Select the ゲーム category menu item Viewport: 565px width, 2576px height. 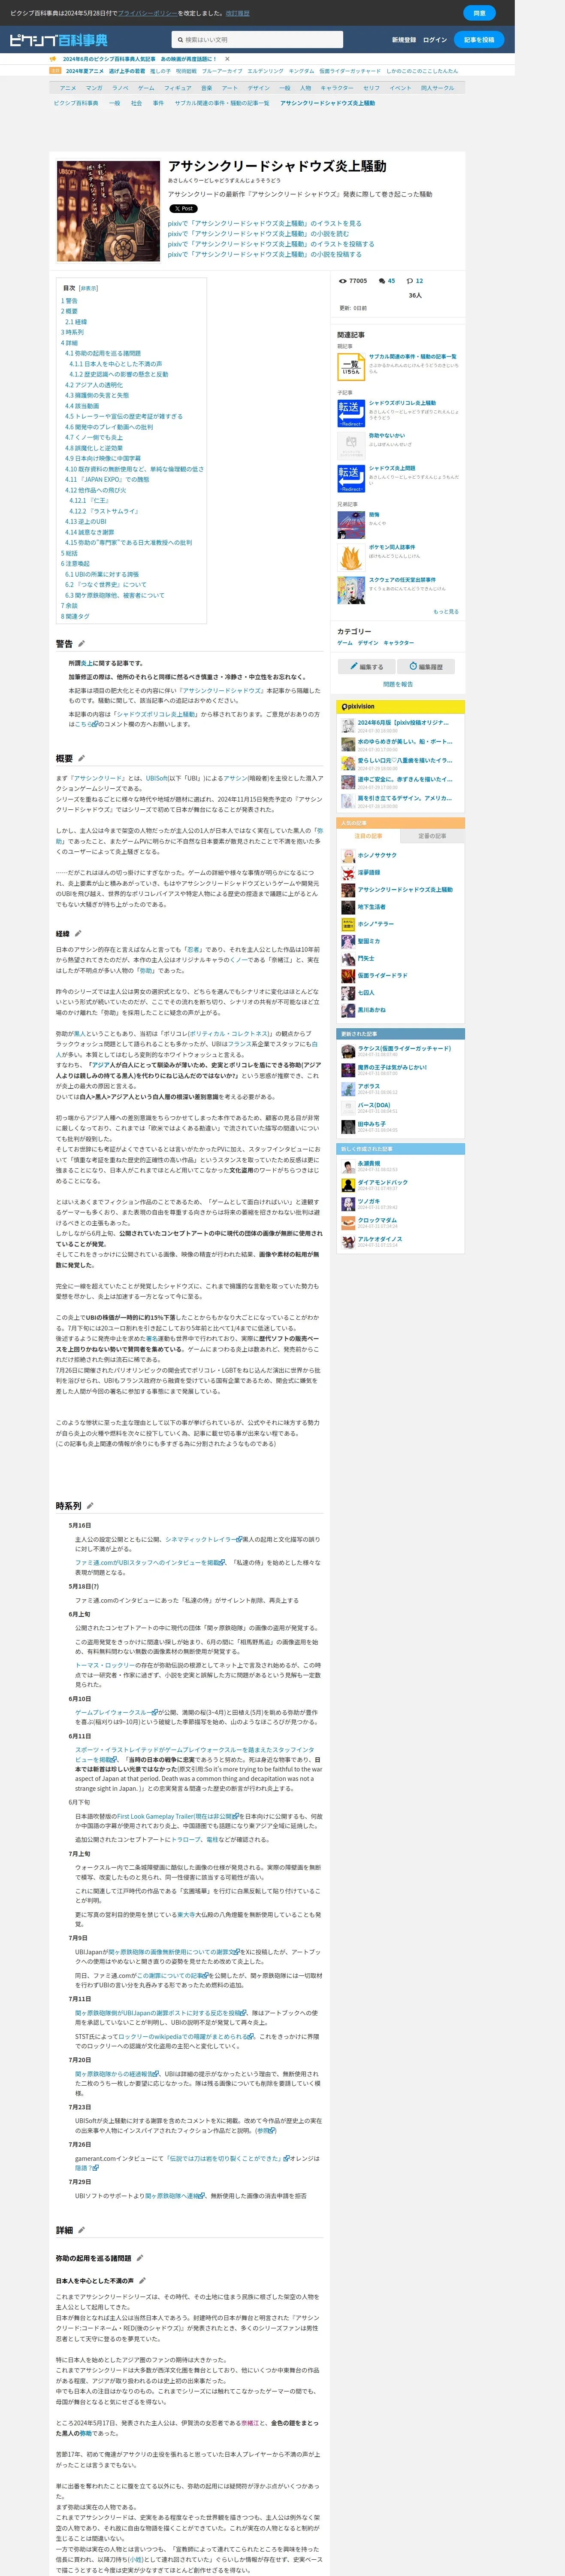146,88
